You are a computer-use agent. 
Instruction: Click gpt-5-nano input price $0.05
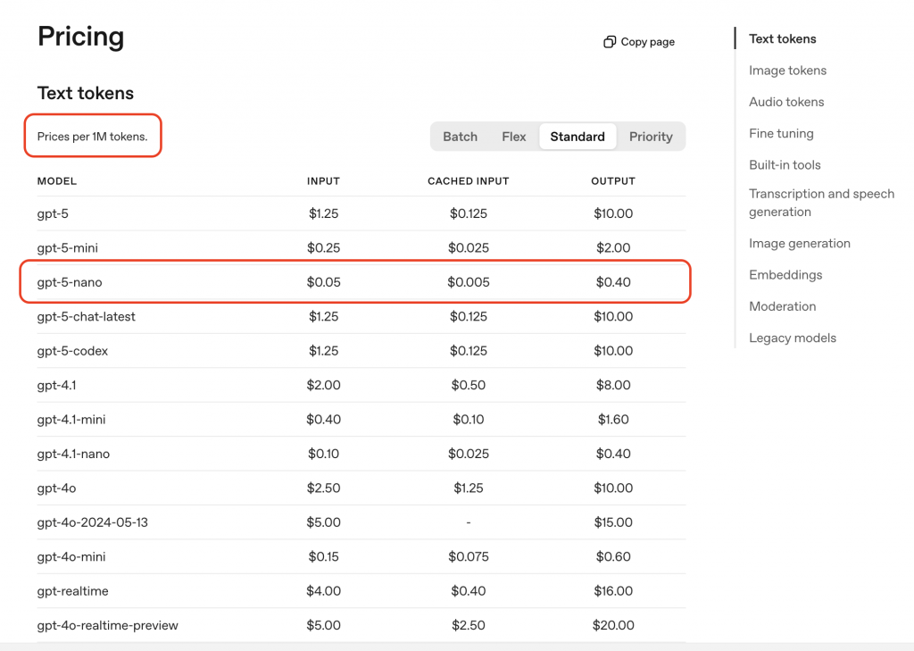tap(323, 282)
